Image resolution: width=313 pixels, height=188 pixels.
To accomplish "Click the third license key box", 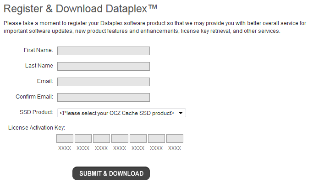I will (x=101, y=138).
